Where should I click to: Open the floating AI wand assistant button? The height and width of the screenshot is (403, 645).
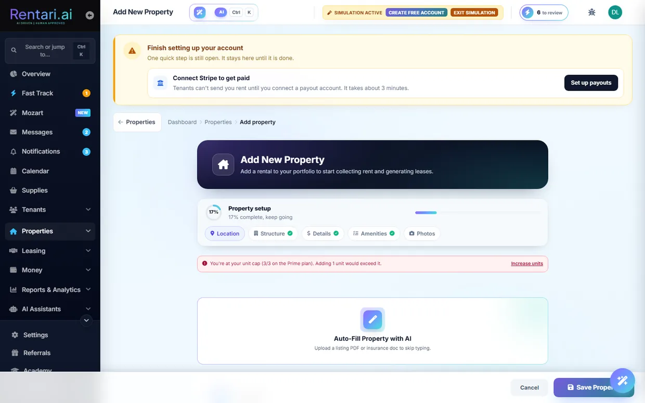coord(622,381)
